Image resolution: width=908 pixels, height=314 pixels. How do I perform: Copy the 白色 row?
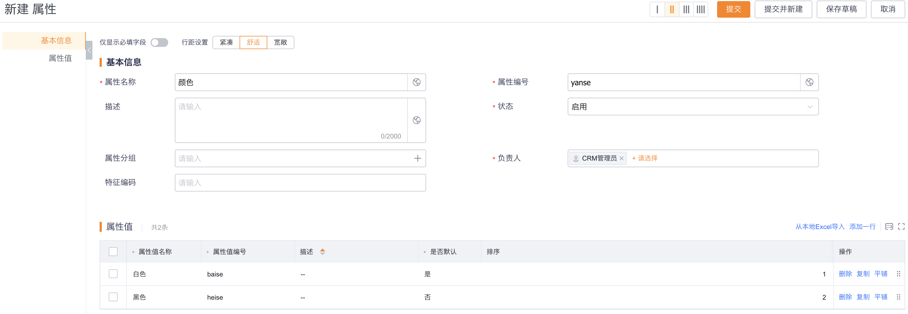863,274
